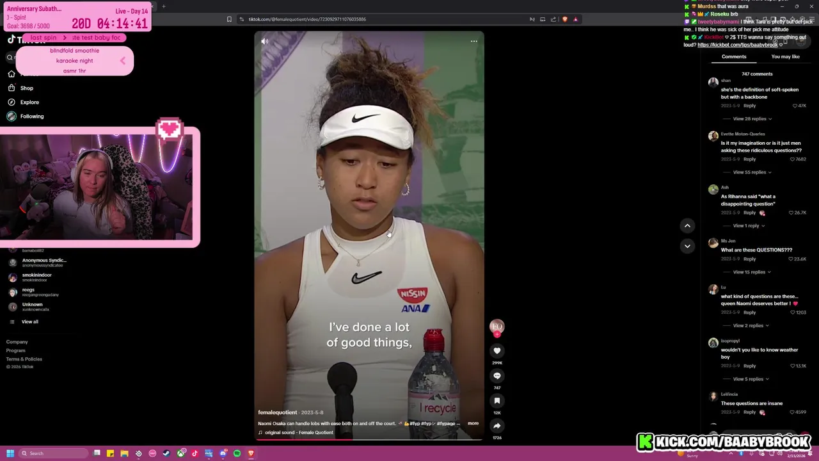Open 'original sound - Female Quotient' link

pos(299,433)
